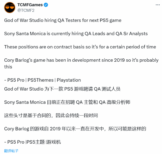
Task: Click PS5 Pro in the Chinese tag line
Action: [x=16, y=142]
